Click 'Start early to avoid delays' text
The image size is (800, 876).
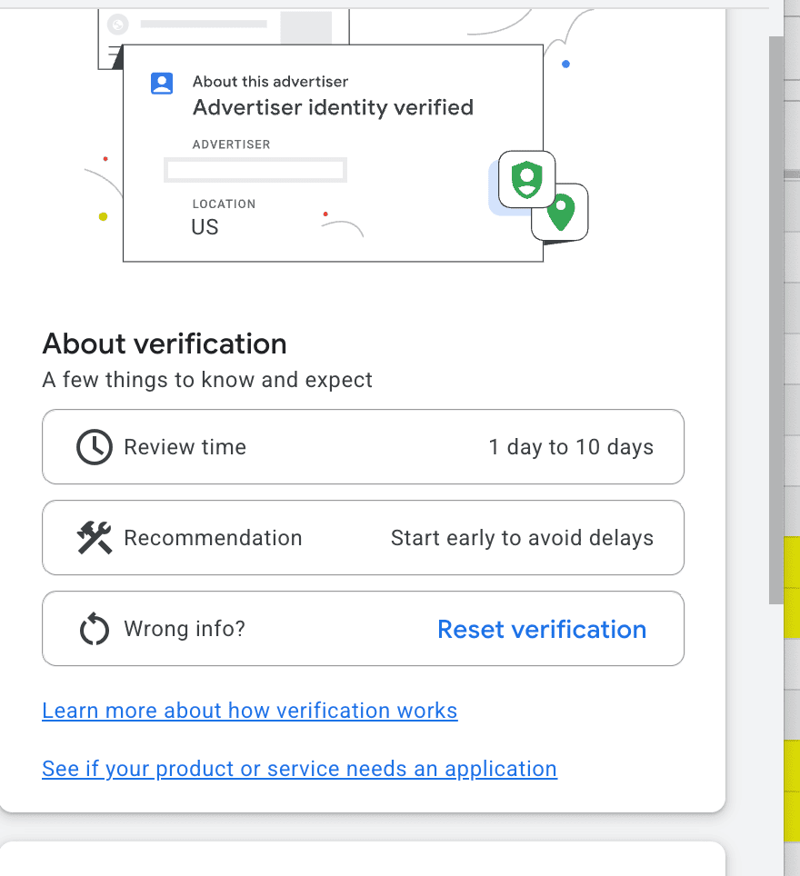(x=522, y=538)
